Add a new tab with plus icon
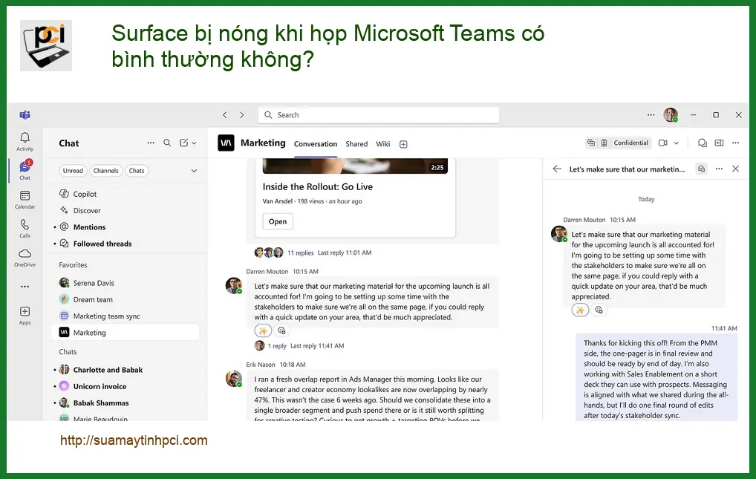The image size is (756, 479). tap(403, 144)
